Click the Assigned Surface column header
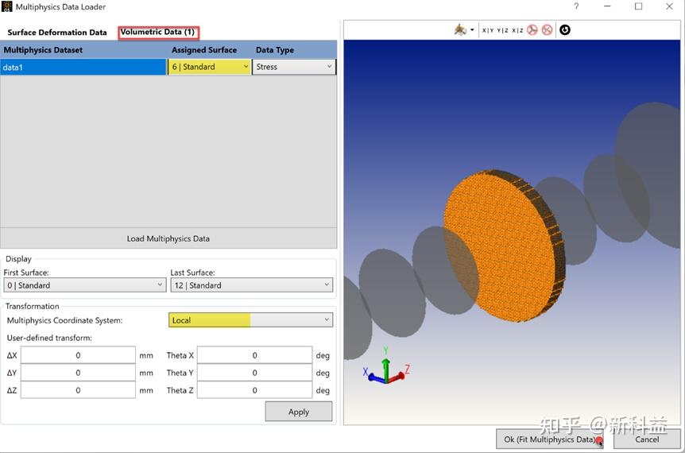This screenshot has width=685, height=453. pos(204,50)
